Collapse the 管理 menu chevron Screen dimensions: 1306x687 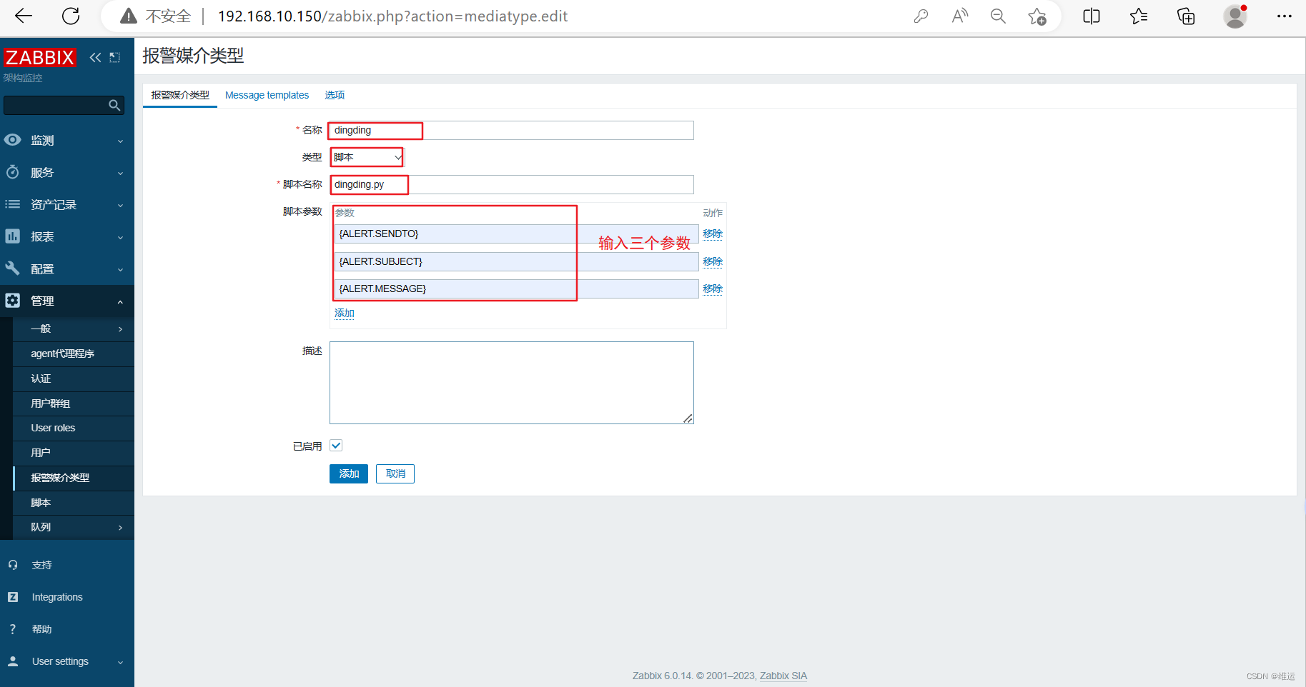pos(120,302)
